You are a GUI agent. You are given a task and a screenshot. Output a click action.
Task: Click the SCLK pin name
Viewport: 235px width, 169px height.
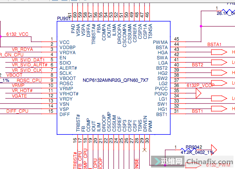coord(65,73)
